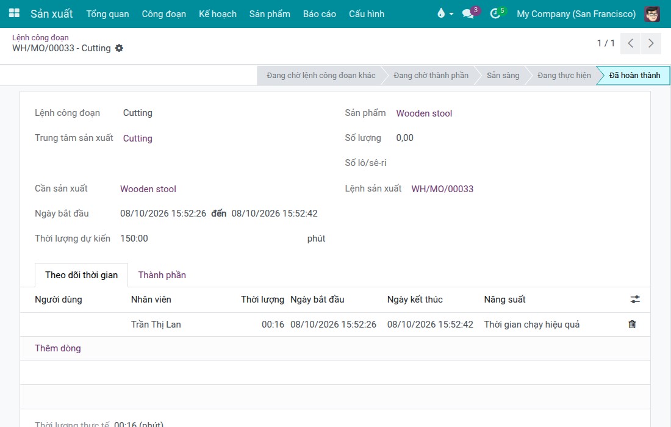Click the Thời lượng dự kiến value 150:00
Viewport: 671px width, 427px height.
click(134, 239)
